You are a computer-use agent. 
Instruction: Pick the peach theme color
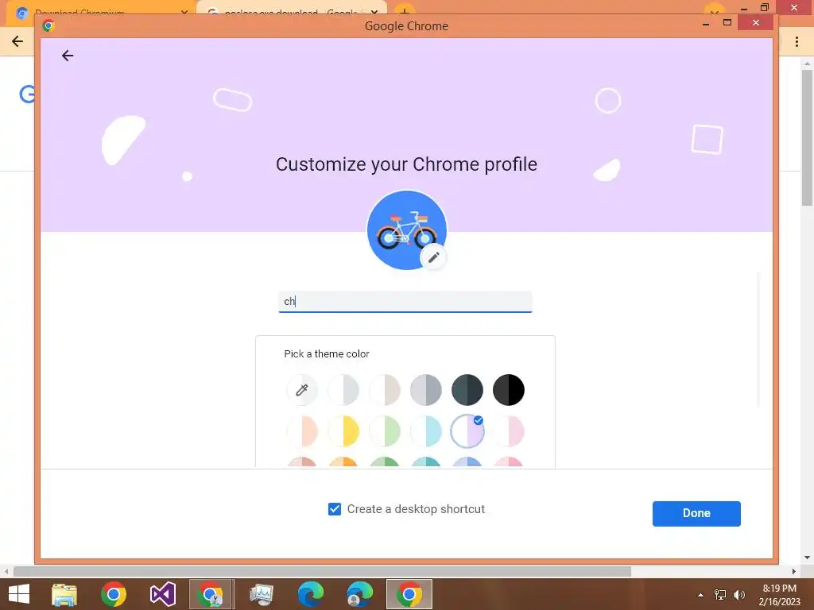(x=301, y=431)
